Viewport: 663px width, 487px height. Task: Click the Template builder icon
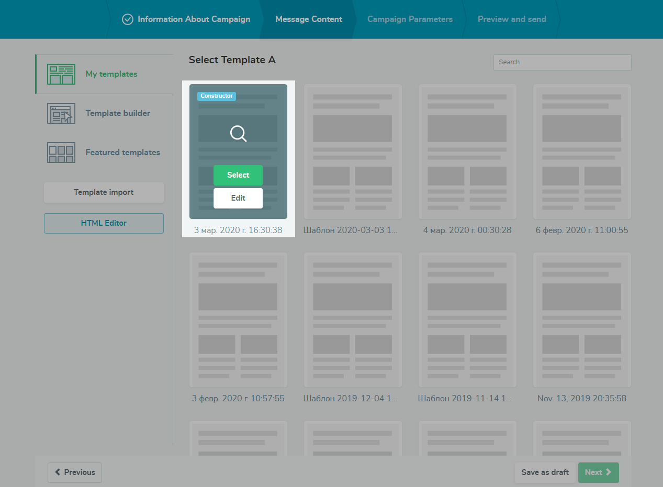(x=61, y=113)
